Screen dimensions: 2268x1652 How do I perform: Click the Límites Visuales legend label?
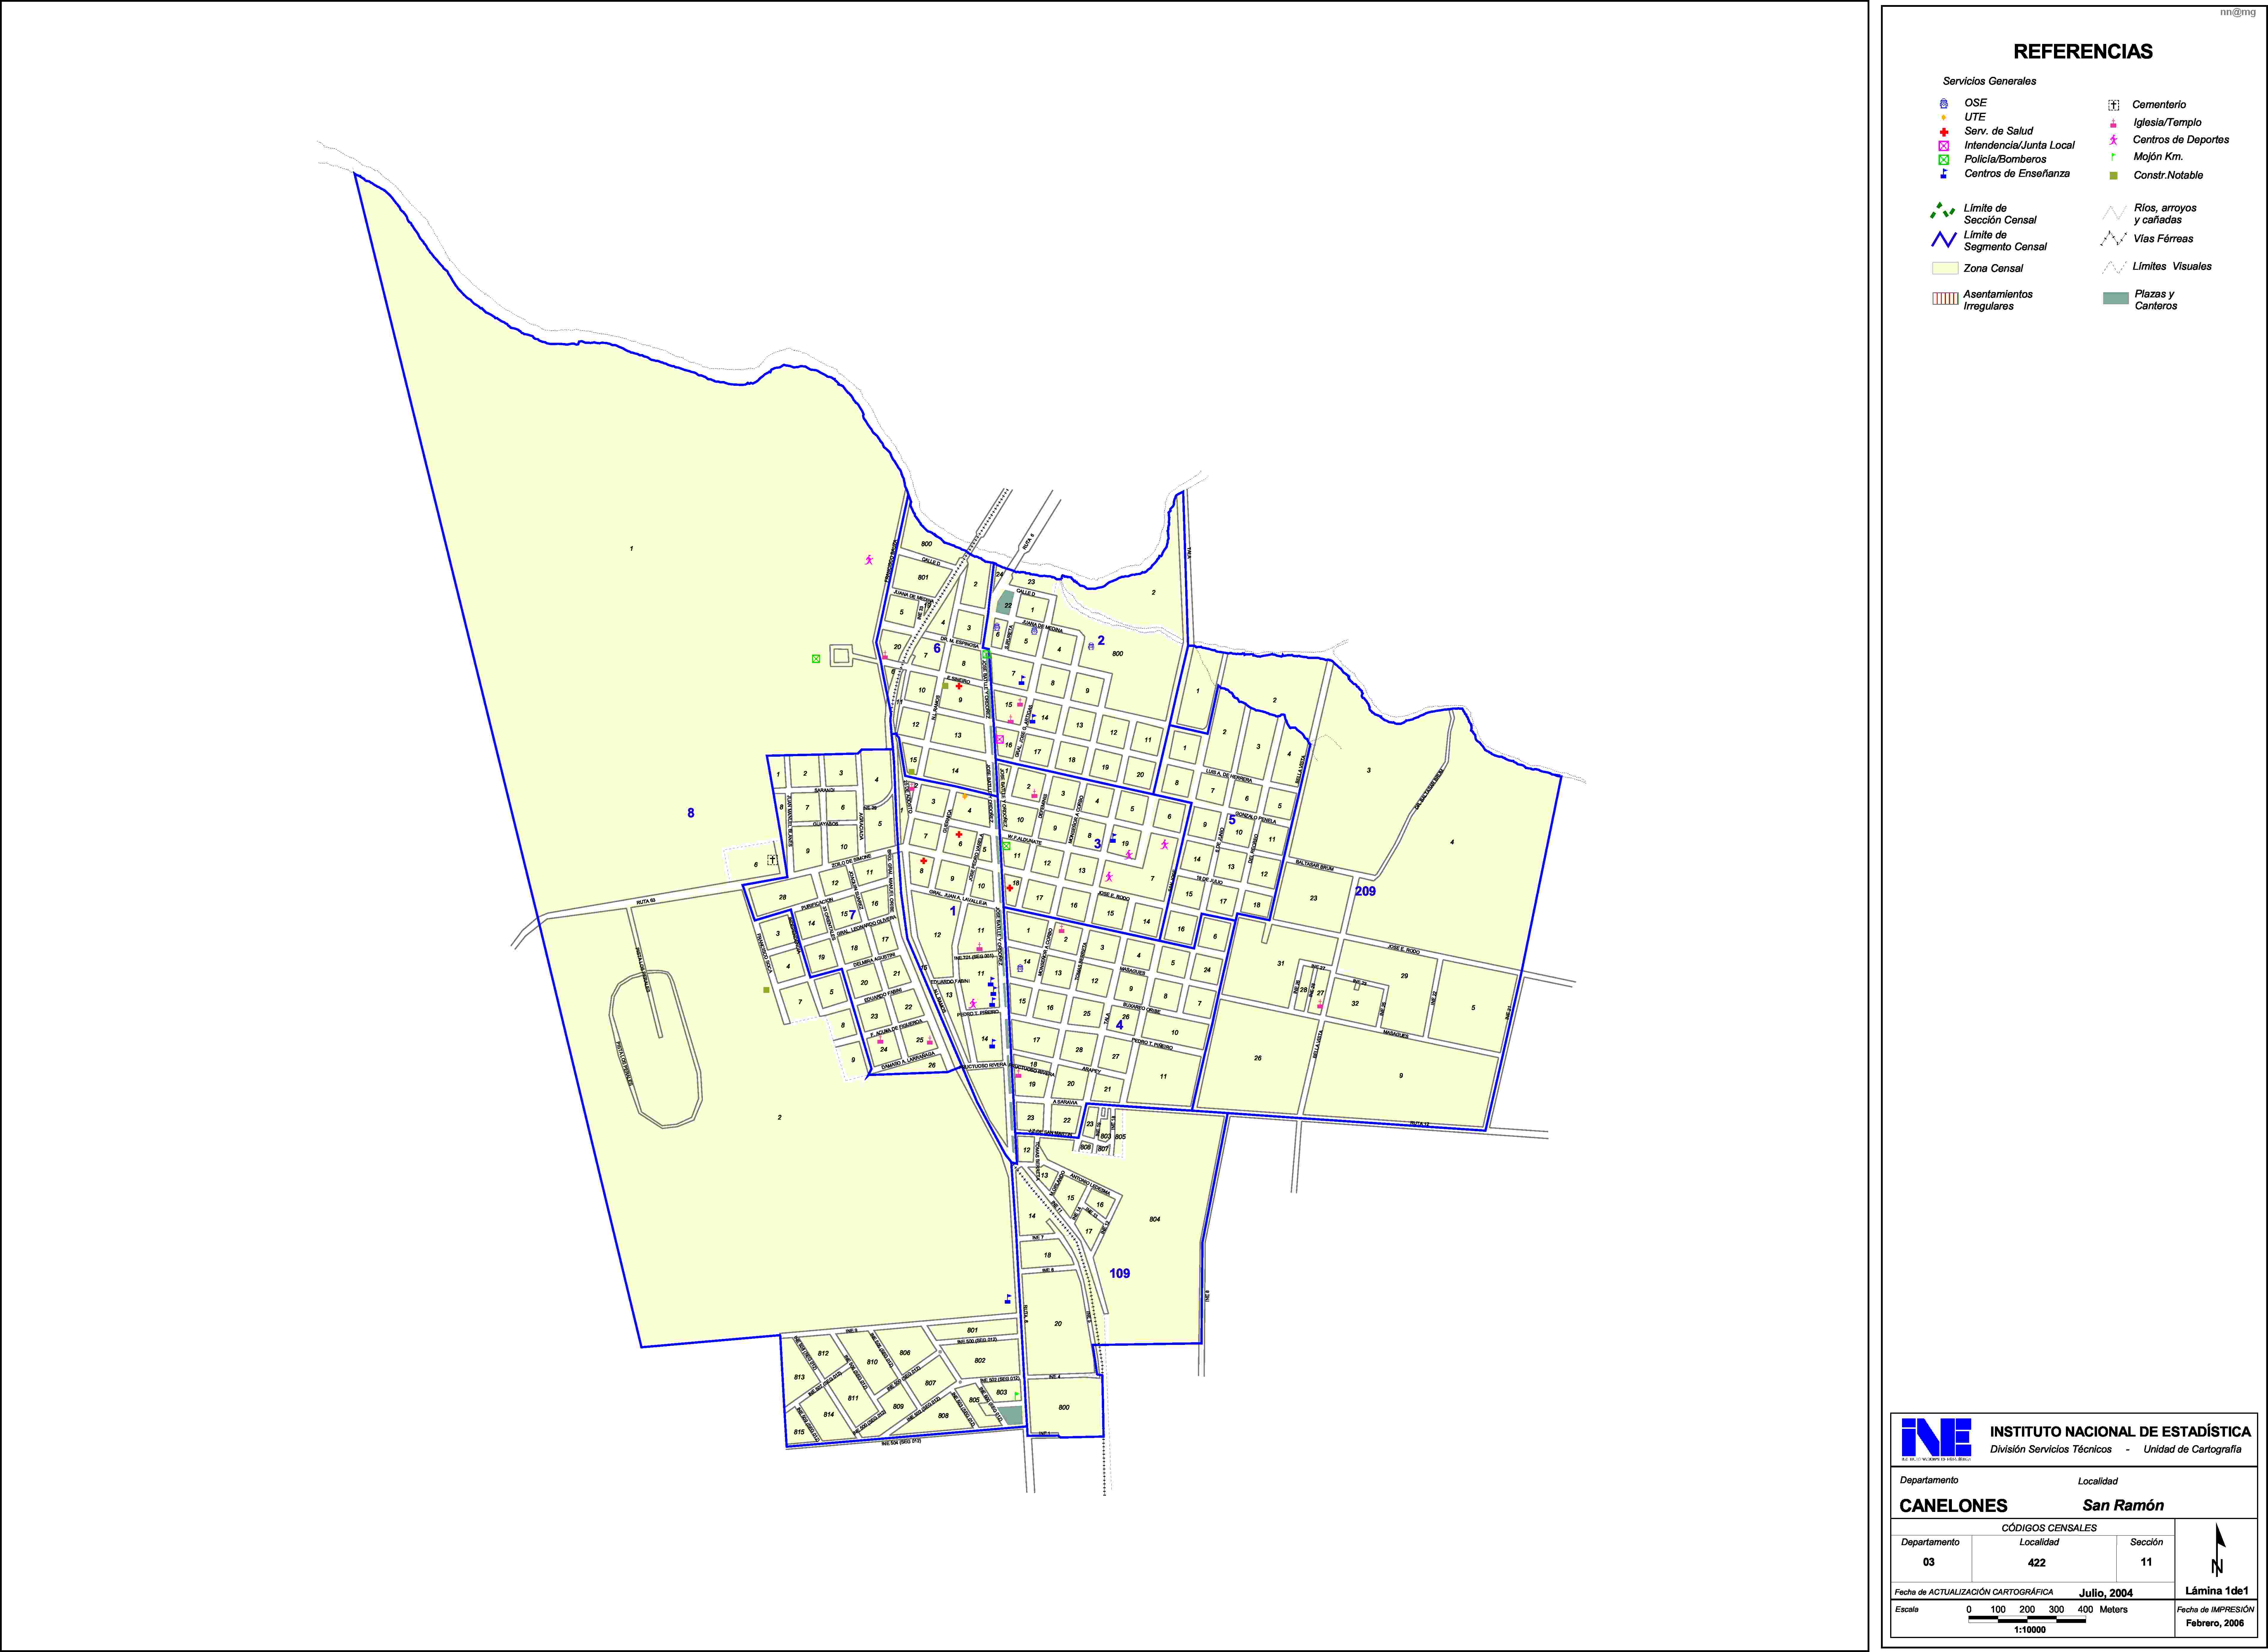[x=2172, y=267]
